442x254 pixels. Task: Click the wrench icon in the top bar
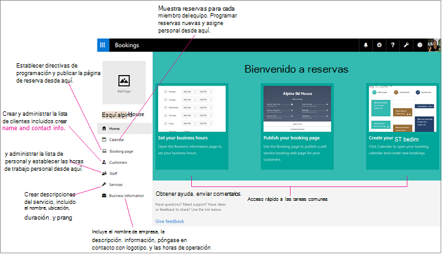point(406,45)
